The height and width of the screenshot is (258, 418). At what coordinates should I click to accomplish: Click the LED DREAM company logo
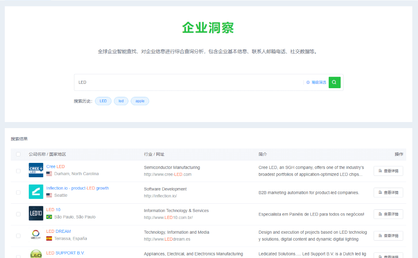[x=36, y=235]
